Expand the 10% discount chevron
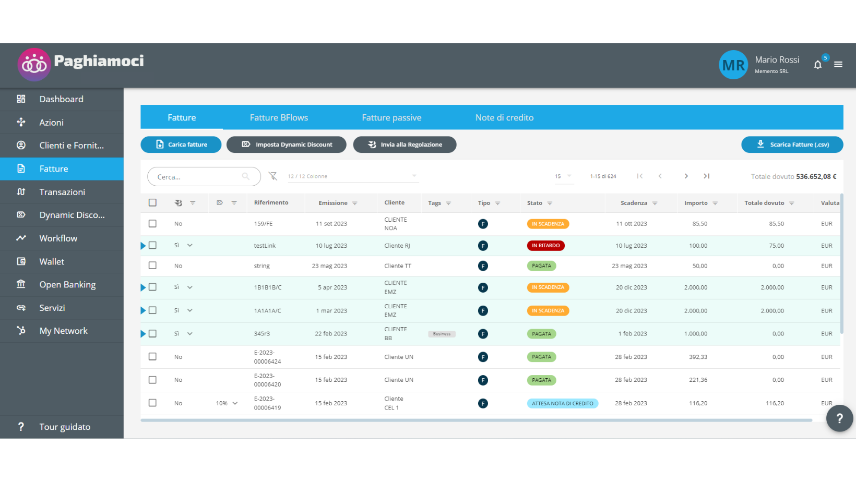Screen dimensions: 856x482 (235, 403)
